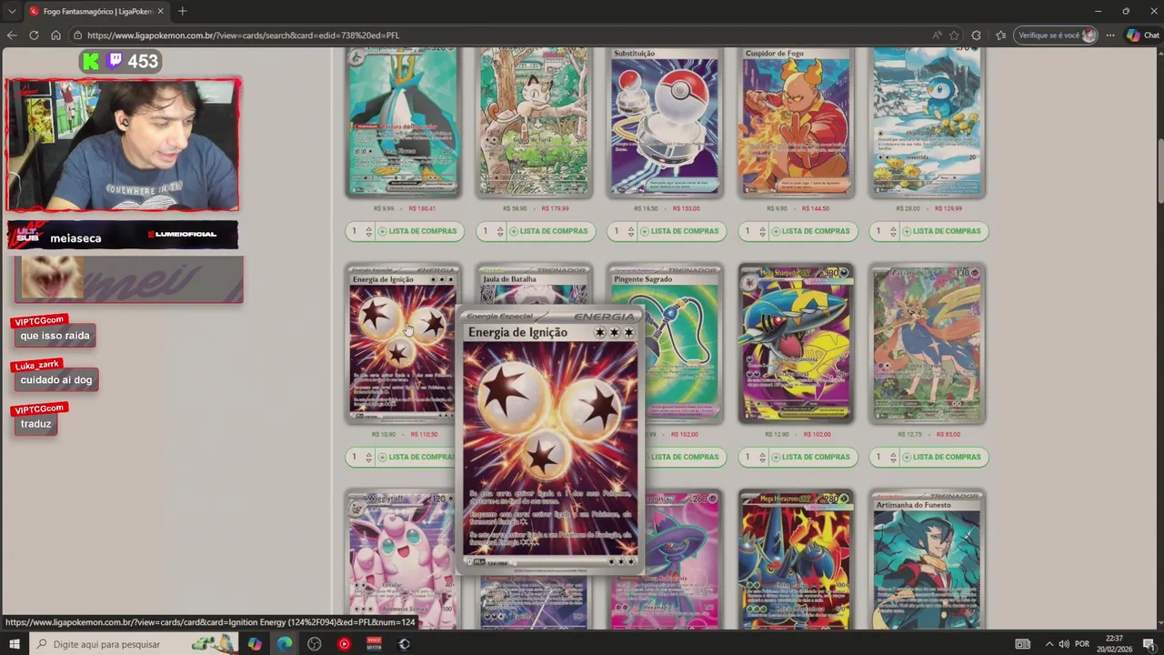This screenshot has width=1164, height=655.
Task: View site information lock icon
Action: tap(78, 35)
